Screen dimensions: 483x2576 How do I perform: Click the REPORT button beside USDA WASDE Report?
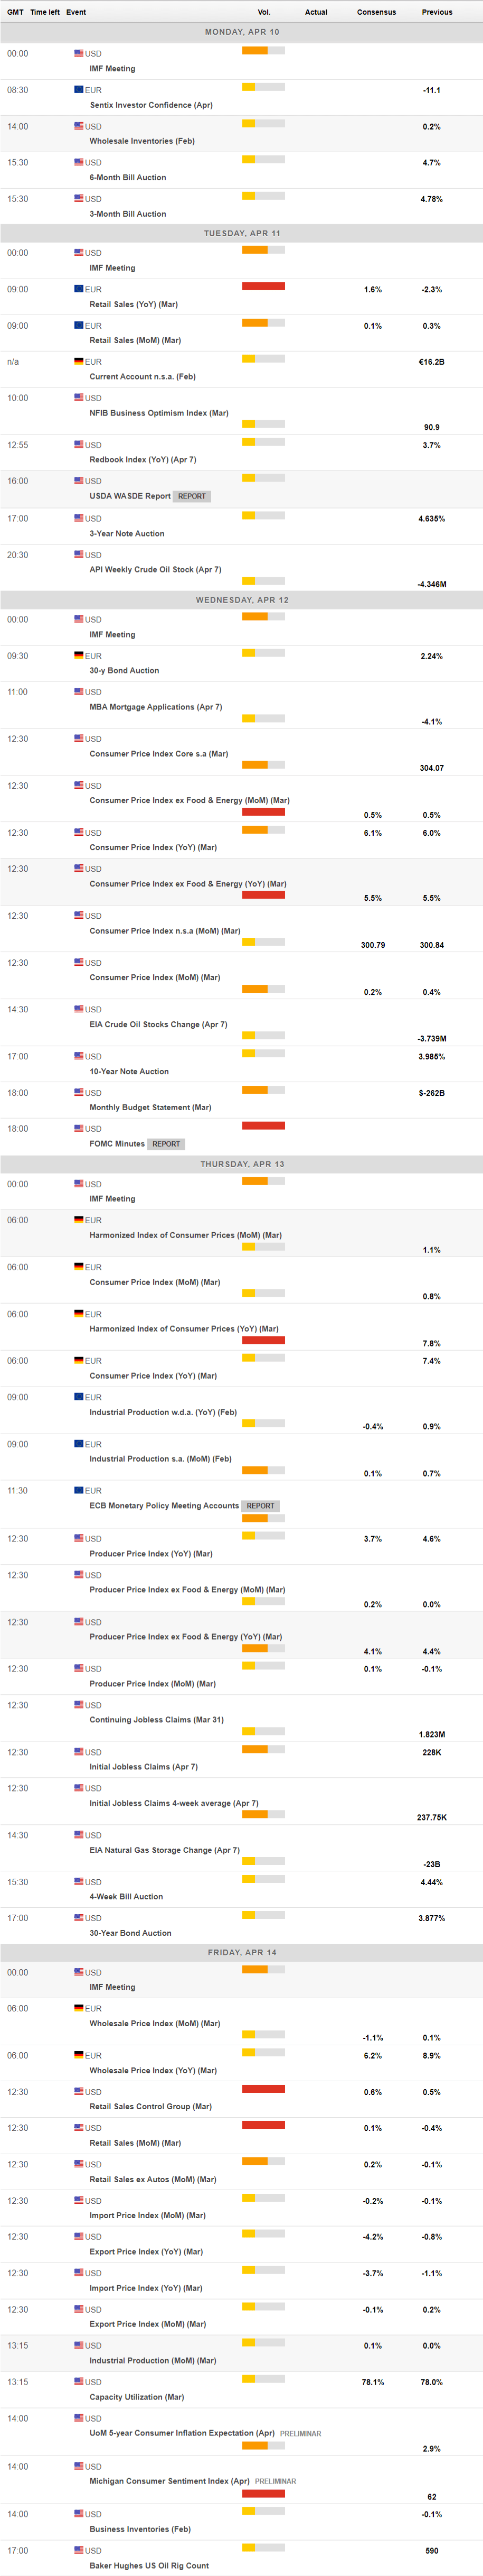point(192,496)
